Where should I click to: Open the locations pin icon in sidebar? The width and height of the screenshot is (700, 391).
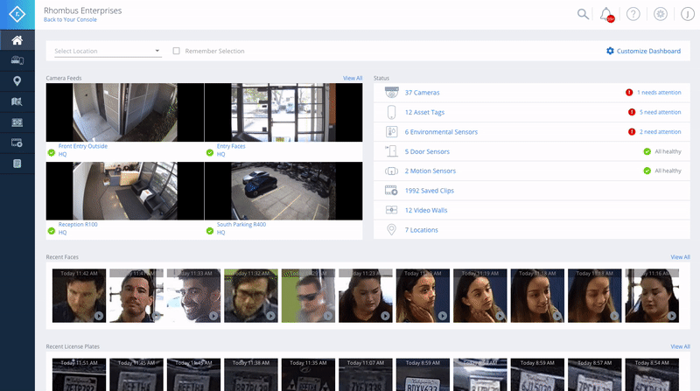[x=17, y=81]
